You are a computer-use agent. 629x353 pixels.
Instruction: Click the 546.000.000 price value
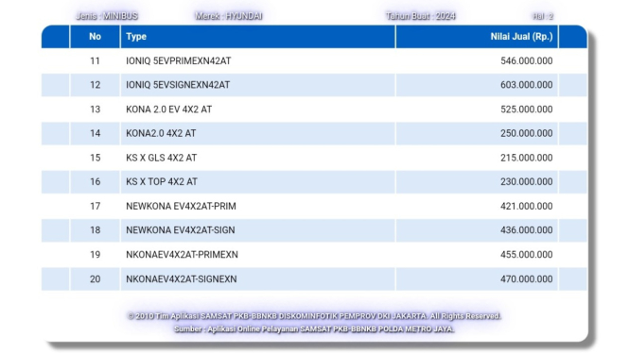click(526, 60)
